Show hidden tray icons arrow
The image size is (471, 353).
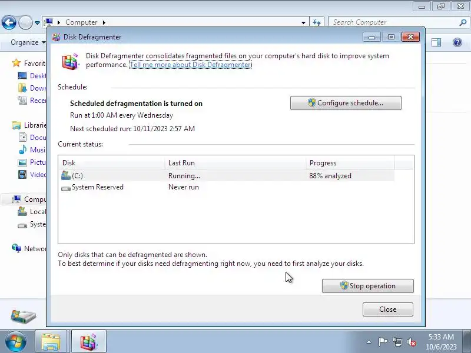coord(369,342)
